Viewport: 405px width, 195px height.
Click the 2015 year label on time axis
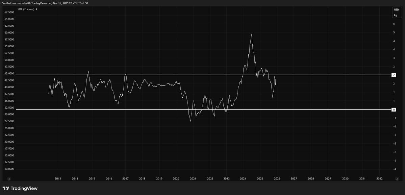click(92, 178)
